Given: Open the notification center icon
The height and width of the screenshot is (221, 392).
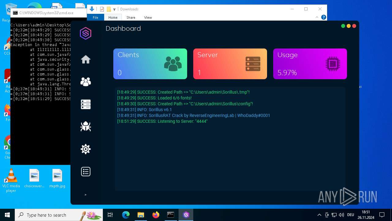Looking at the screenshot, I should [382, 215].
